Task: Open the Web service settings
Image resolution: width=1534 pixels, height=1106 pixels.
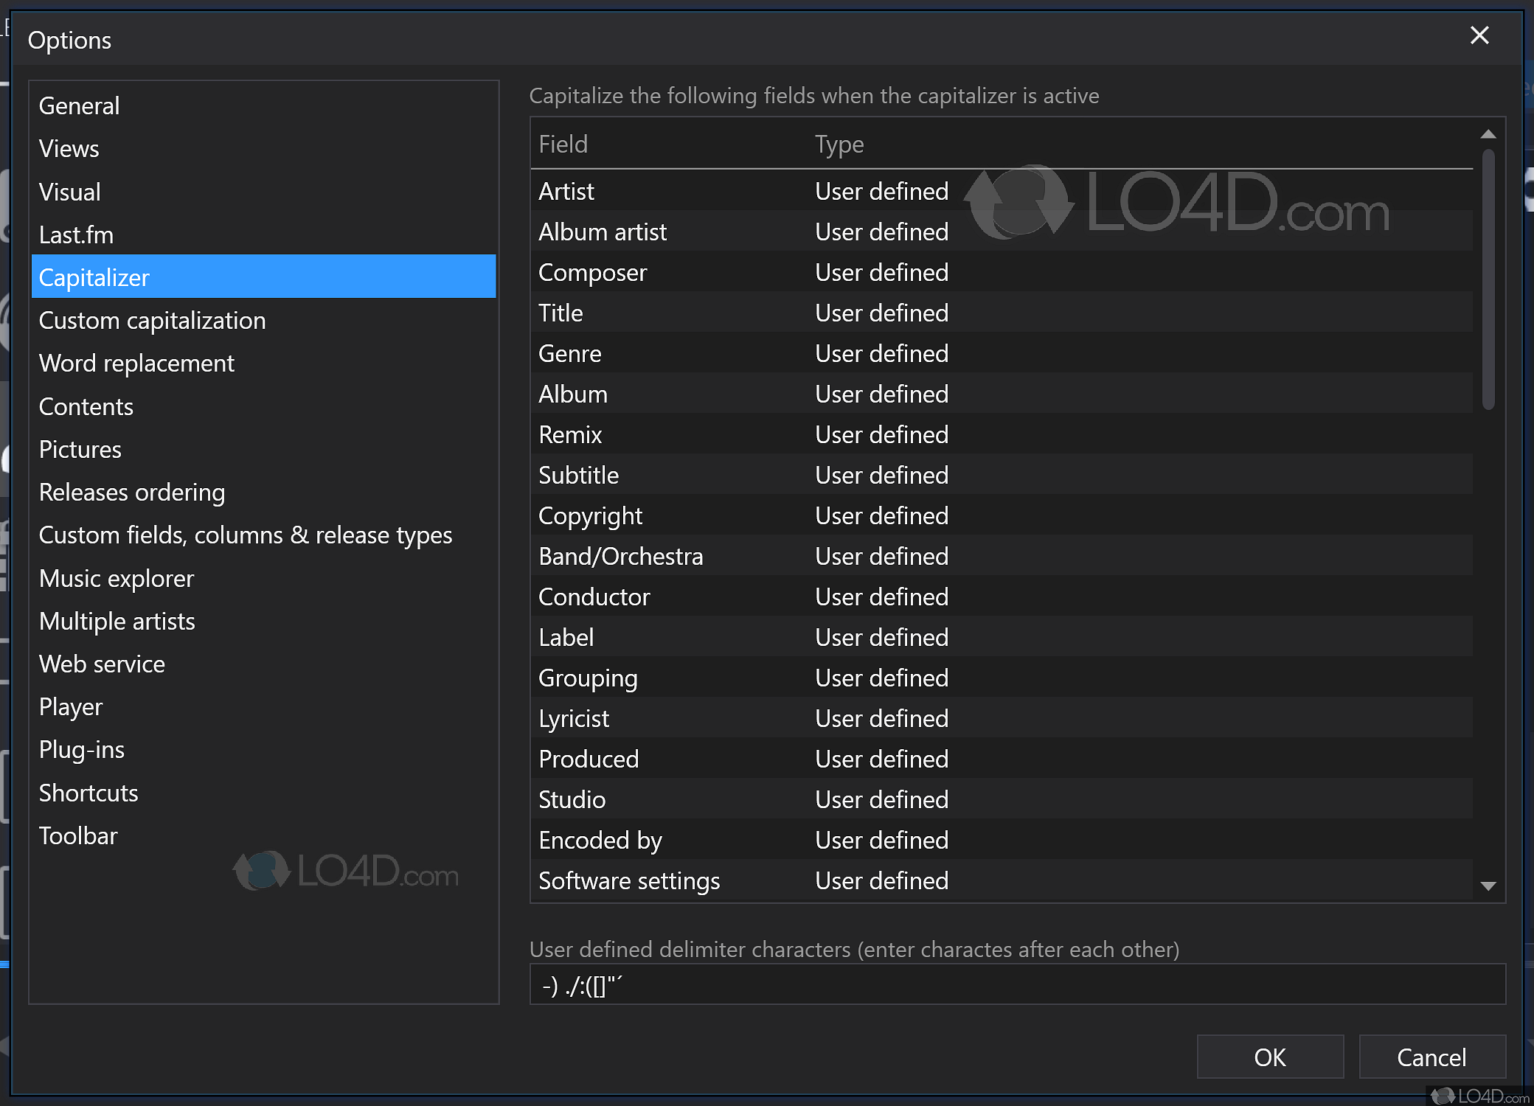Action: tap(101, 664)
